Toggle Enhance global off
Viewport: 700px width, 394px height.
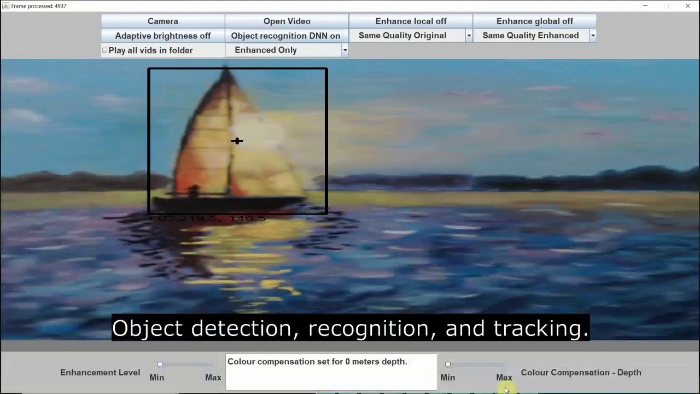coord(535,21)
